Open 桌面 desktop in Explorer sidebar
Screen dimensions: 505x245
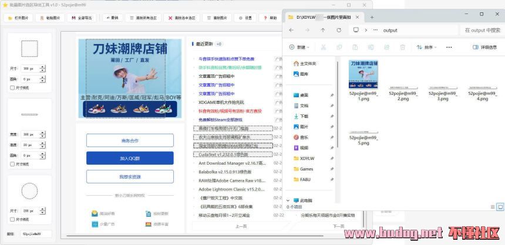pyautogui.click(x=301, y=95)
